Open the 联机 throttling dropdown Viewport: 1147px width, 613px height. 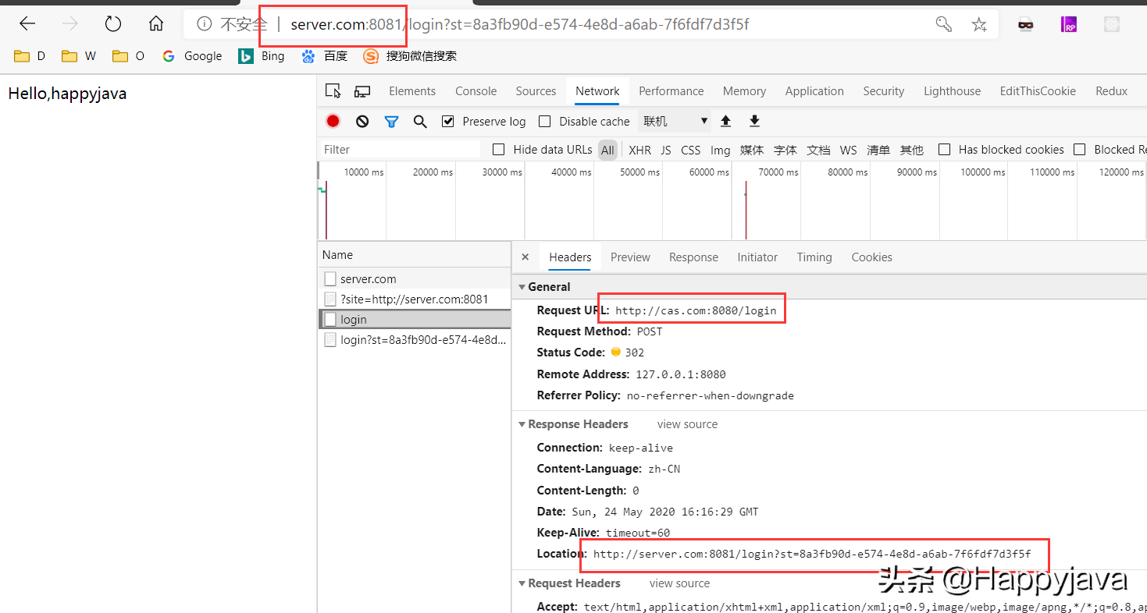pos(675,121)
